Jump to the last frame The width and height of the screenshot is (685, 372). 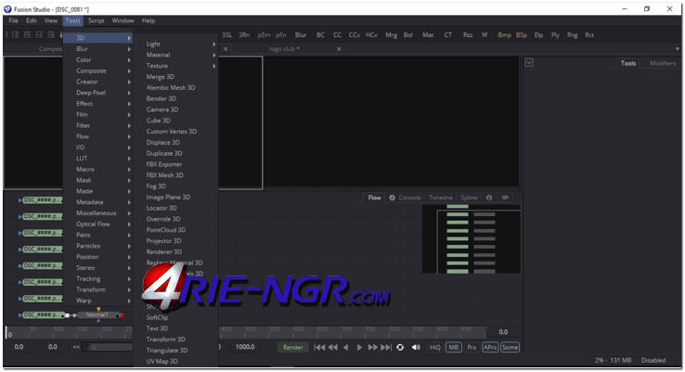click(x=386, y=348)
